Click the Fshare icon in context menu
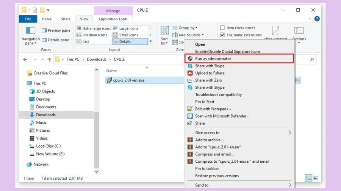The width and height of the screenshot is (341, 191). tap(190, 73)
